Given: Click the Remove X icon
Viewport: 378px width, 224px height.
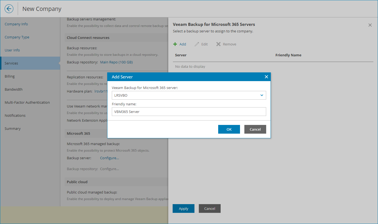Looking at the screenshot, I should coord(218,44).
